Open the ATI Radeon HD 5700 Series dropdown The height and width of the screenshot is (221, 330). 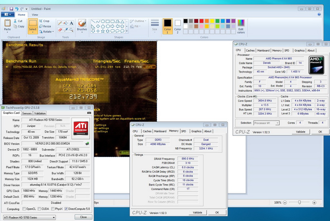pos(29,217)
